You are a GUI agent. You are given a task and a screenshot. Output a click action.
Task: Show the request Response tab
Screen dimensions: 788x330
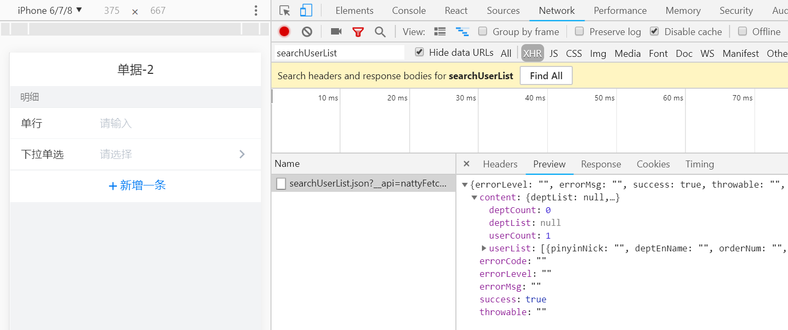tap(601, 164)
